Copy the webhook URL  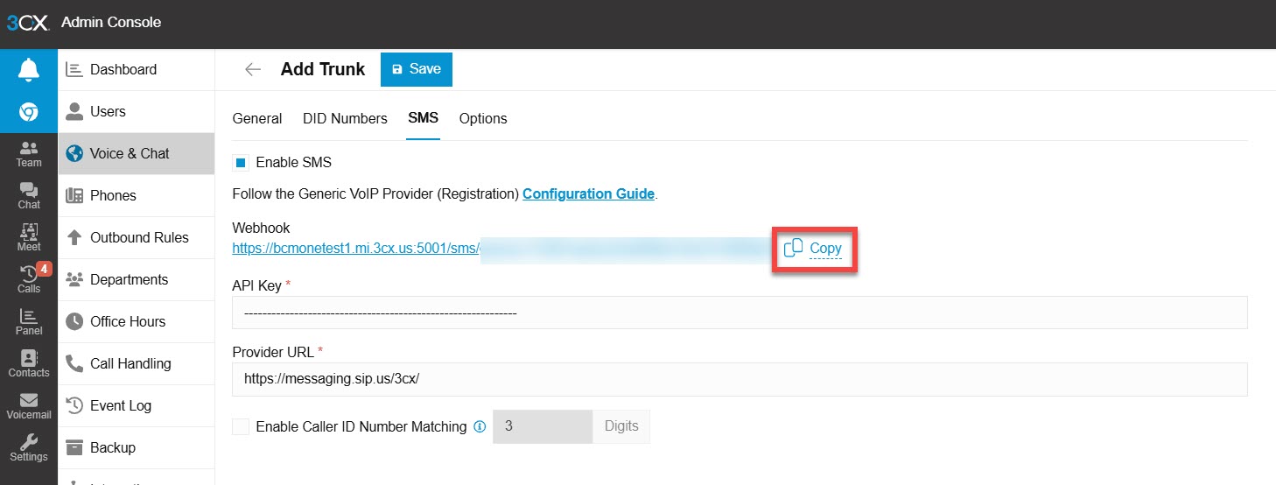click(825, 248)
